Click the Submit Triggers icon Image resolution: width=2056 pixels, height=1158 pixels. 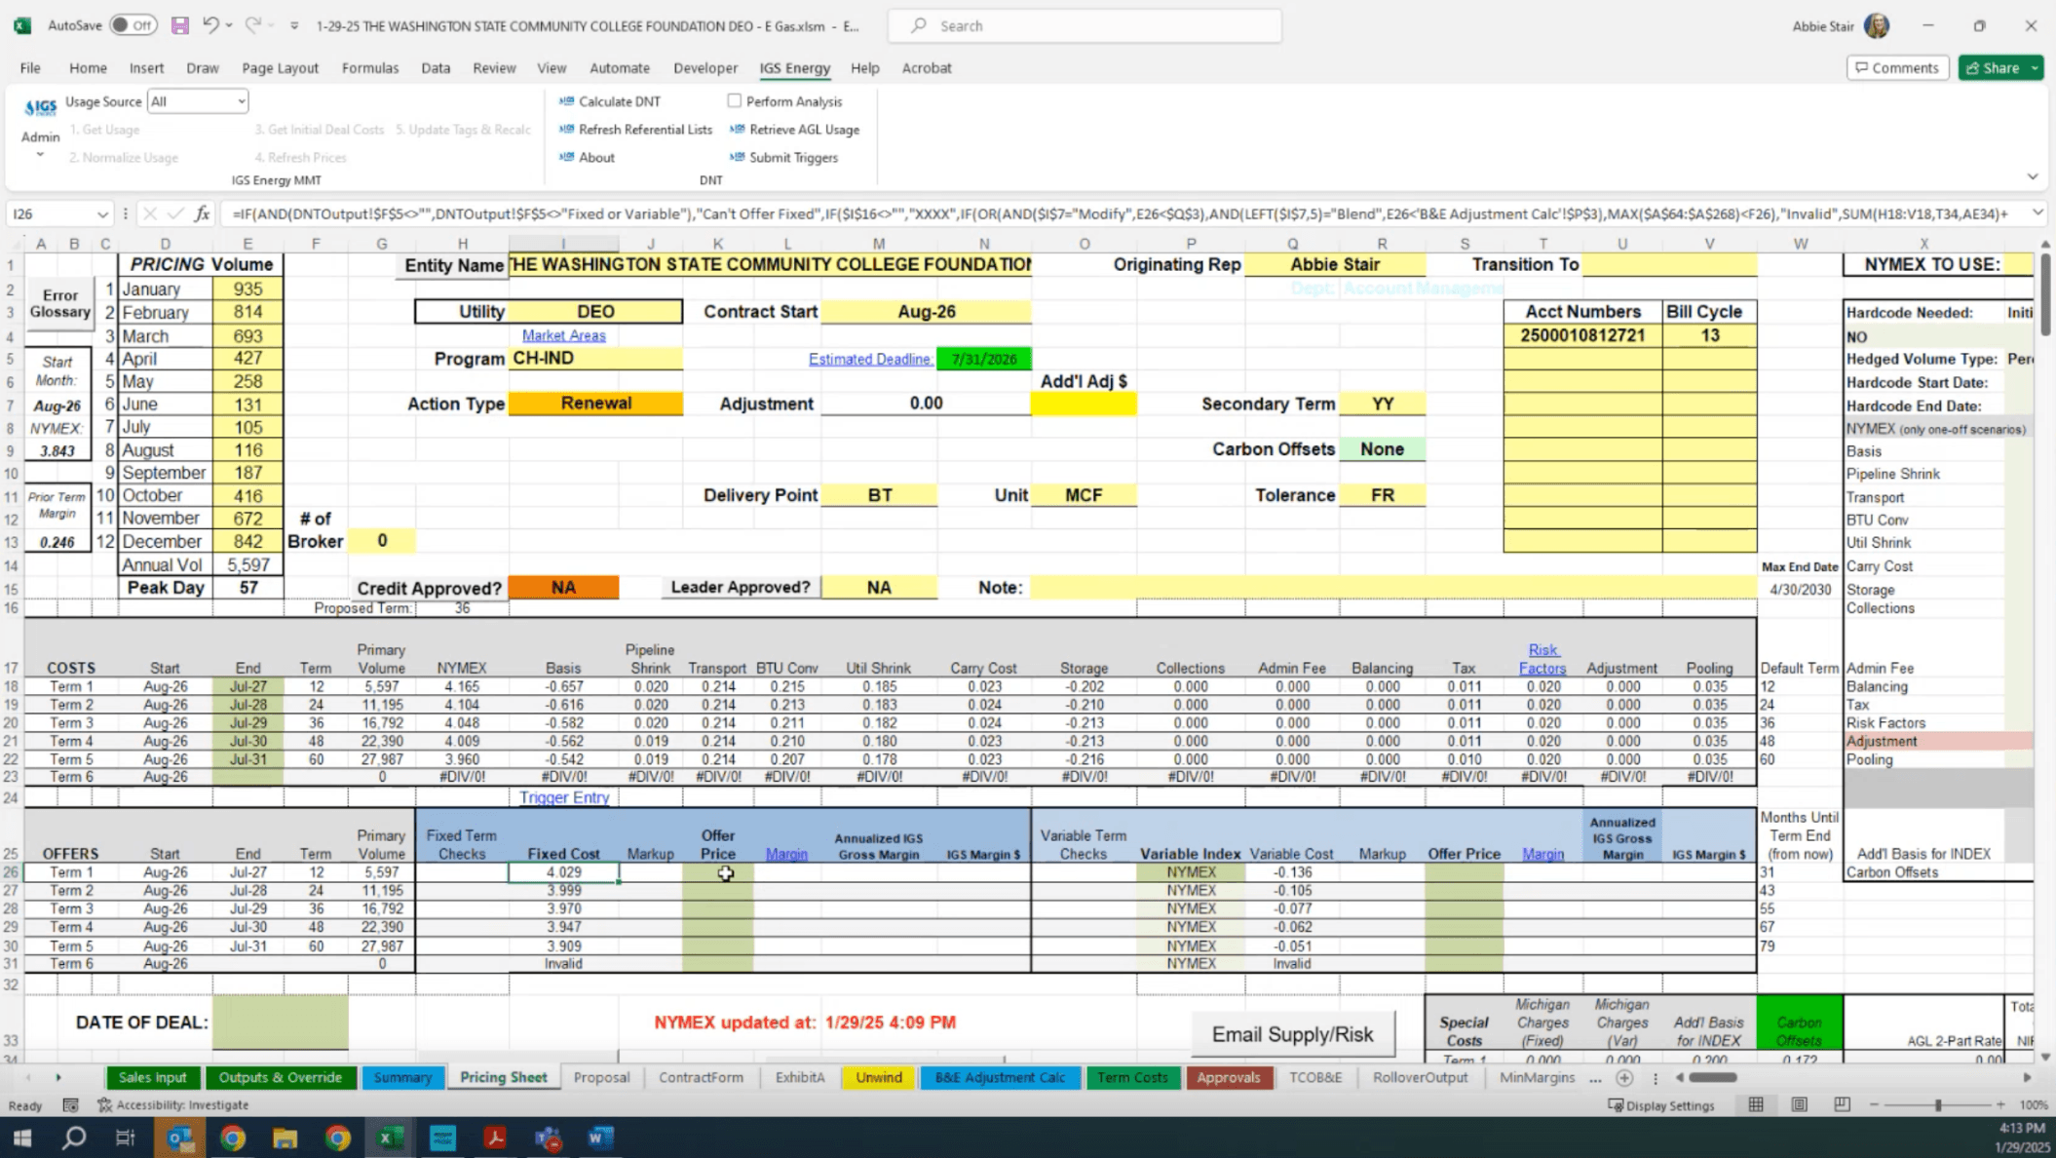(737, 157)
